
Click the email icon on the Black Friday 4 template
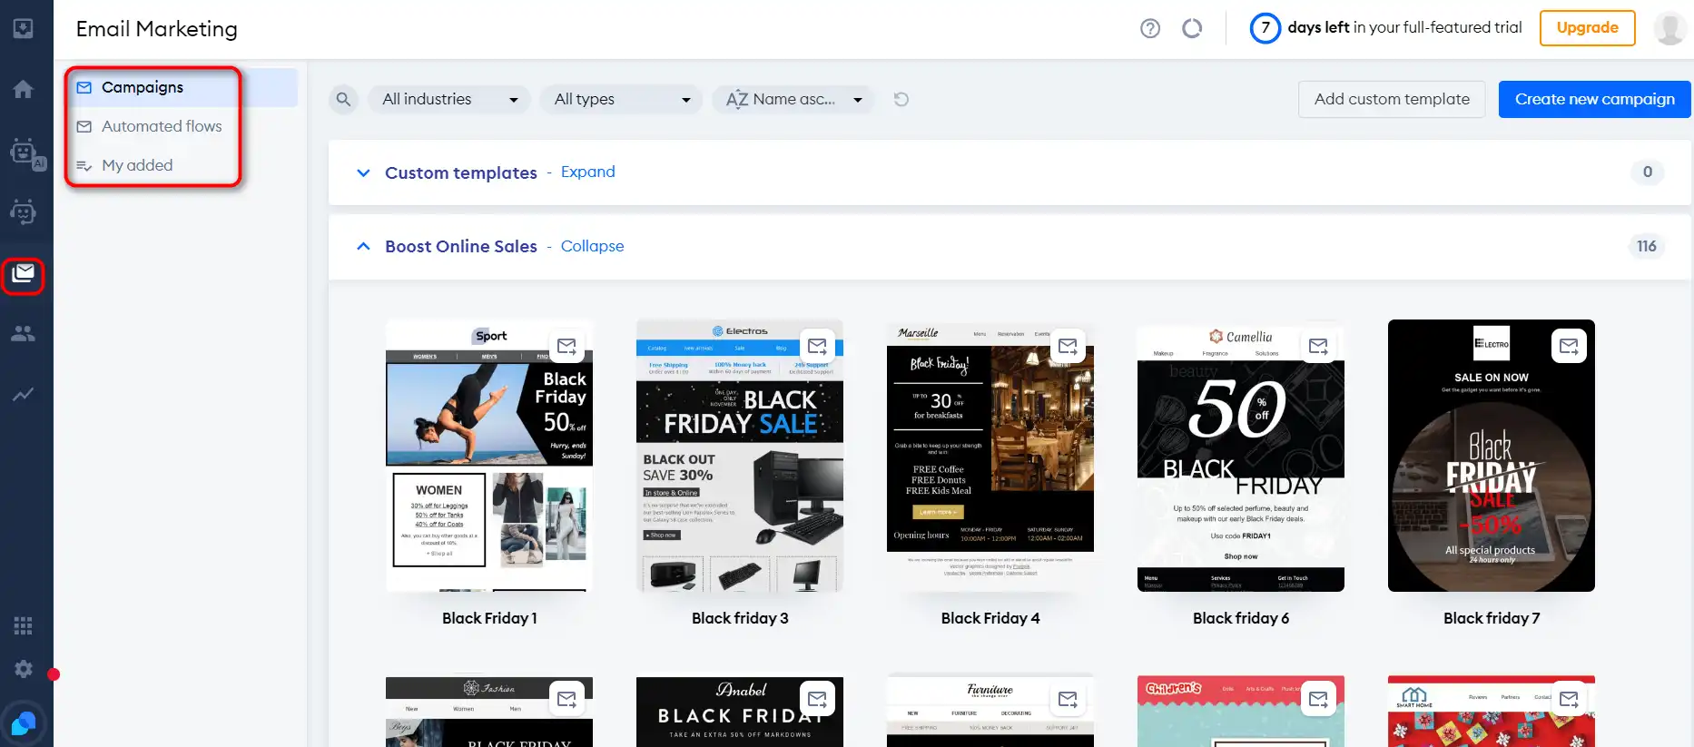pyautogui.click(x=1068, y=346)
